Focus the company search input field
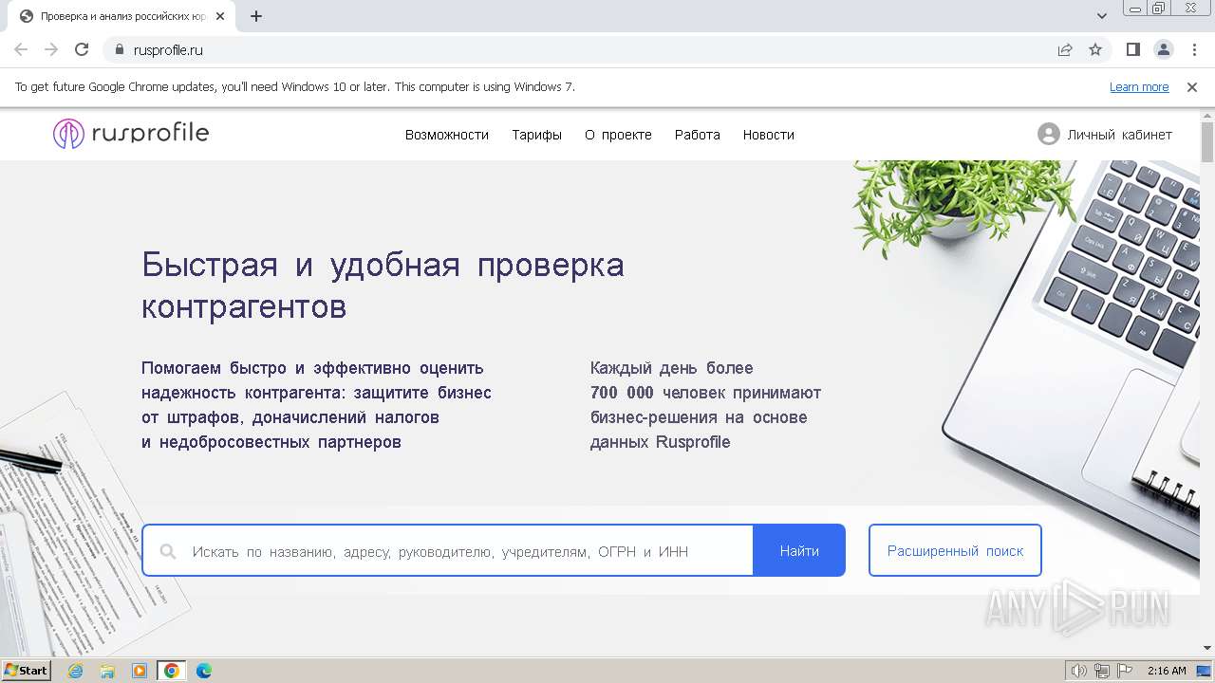This screenshot has width=1215, height=683. pyautogui.click(x=446, y=550)
